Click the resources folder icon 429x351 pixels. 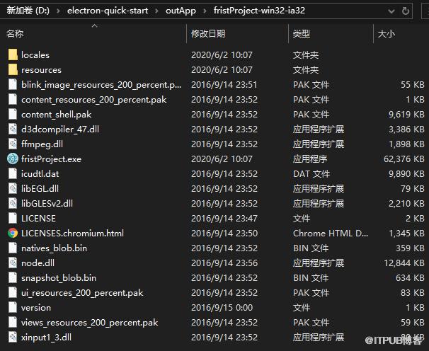pyautogui.click(x=13, y=70)
